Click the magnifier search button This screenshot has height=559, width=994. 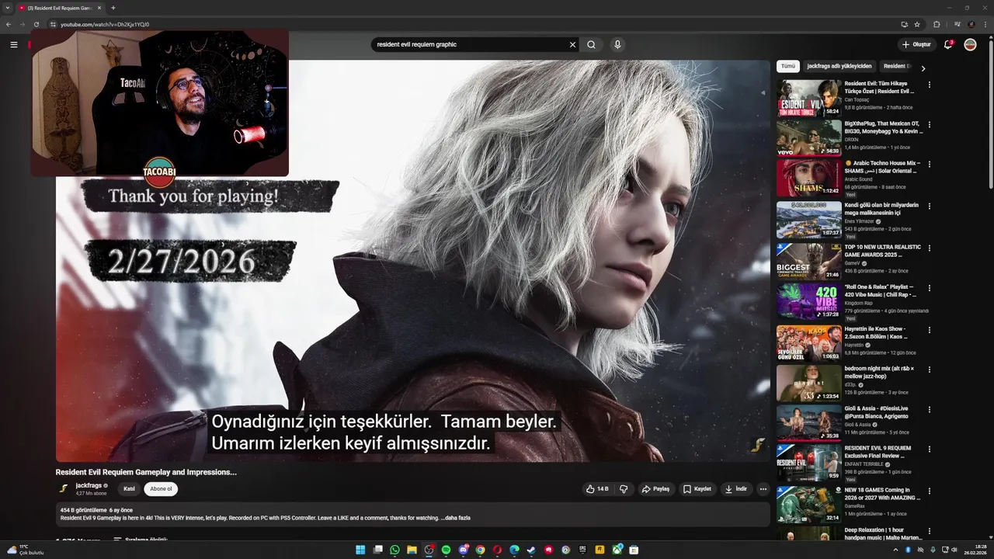click(591, 44)
